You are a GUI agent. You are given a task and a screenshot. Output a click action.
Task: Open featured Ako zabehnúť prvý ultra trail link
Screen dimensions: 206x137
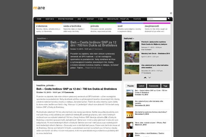[155, 66]
